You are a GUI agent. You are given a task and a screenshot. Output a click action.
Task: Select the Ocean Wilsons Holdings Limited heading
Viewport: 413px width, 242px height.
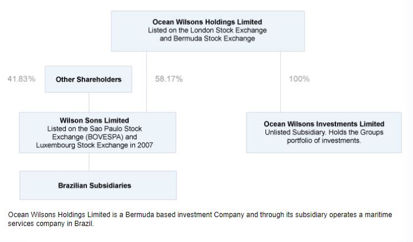click(207, 22)
